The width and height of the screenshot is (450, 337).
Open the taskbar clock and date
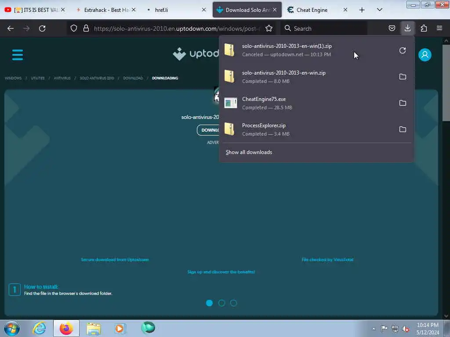tap(428, 329)
